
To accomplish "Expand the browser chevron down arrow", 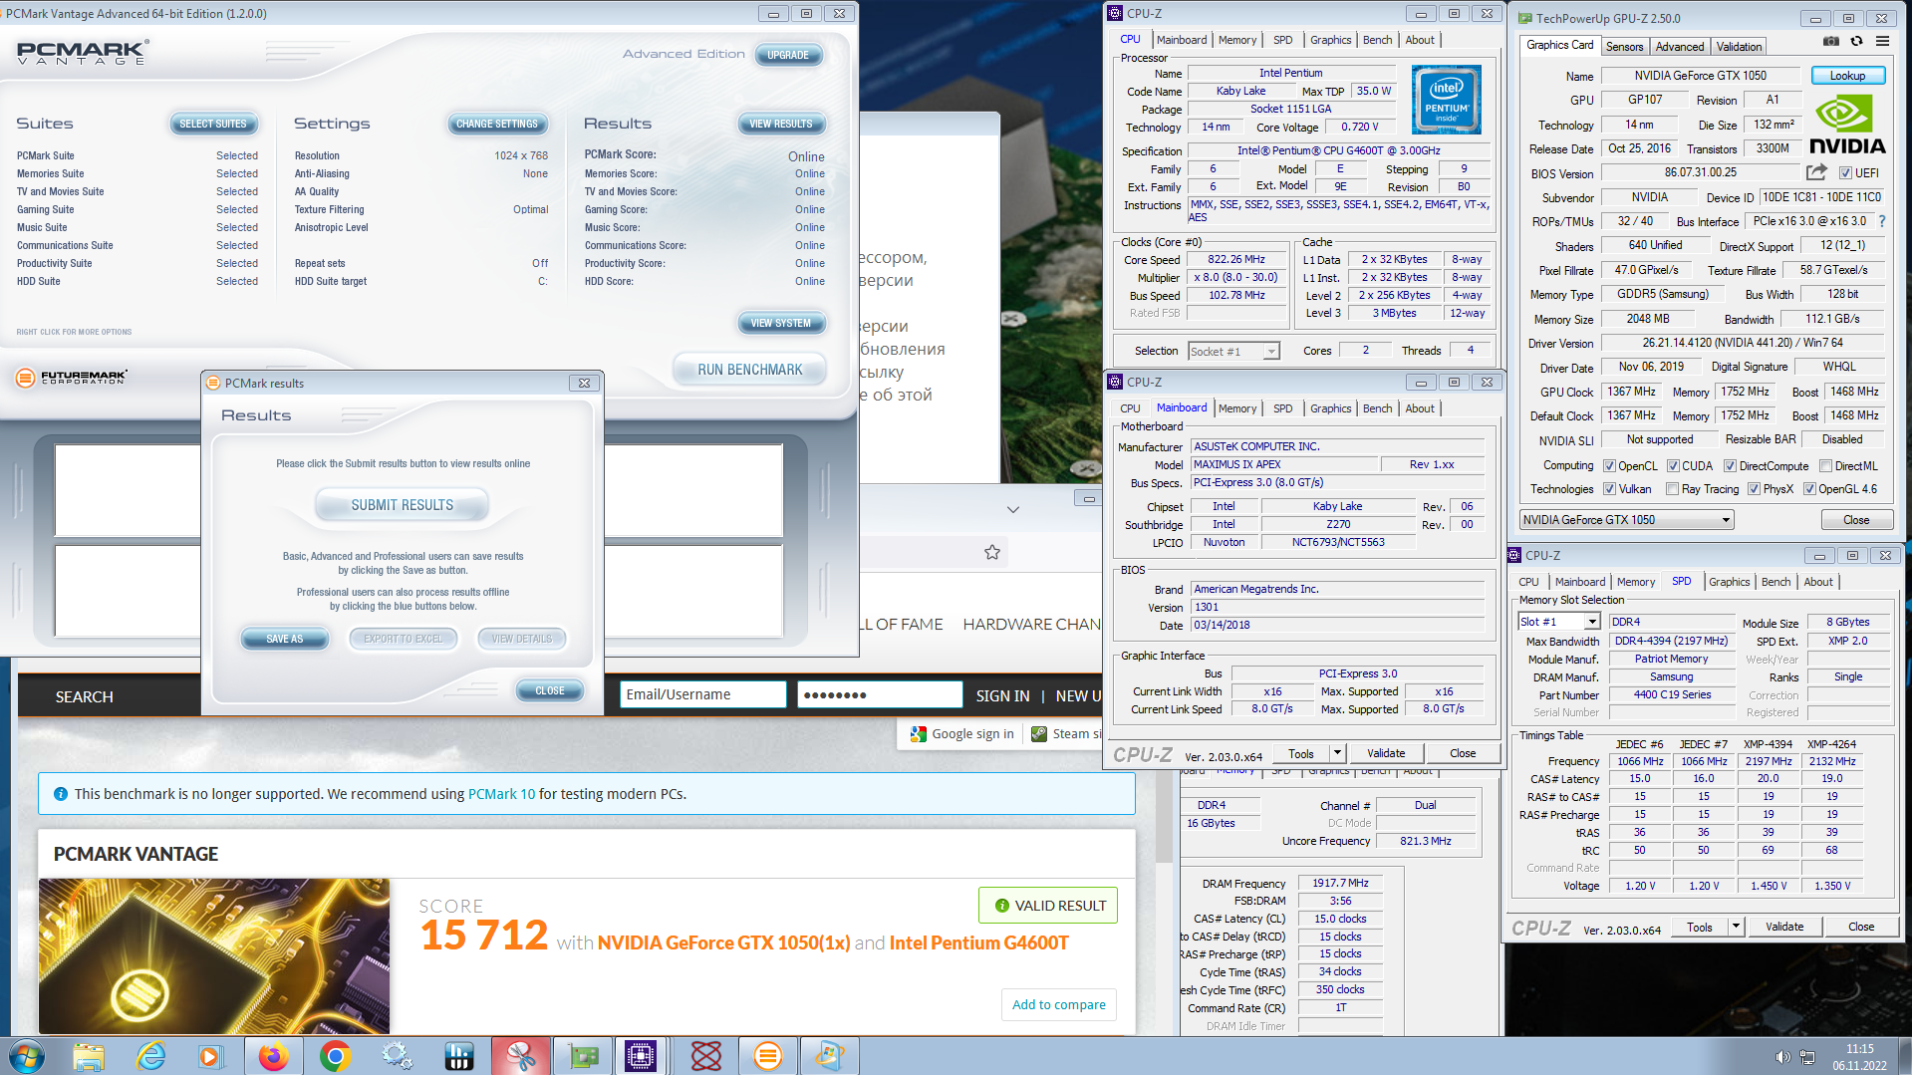I will point(1013,510).
